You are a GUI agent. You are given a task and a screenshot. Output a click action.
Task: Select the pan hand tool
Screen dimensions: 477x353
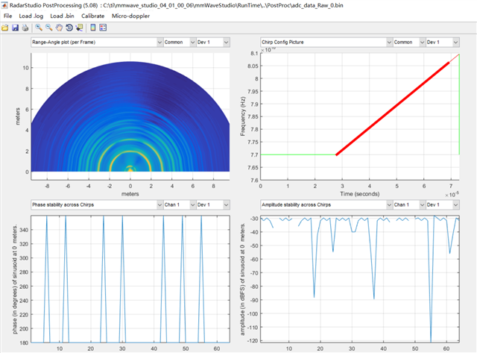click(x=59, y=28)
